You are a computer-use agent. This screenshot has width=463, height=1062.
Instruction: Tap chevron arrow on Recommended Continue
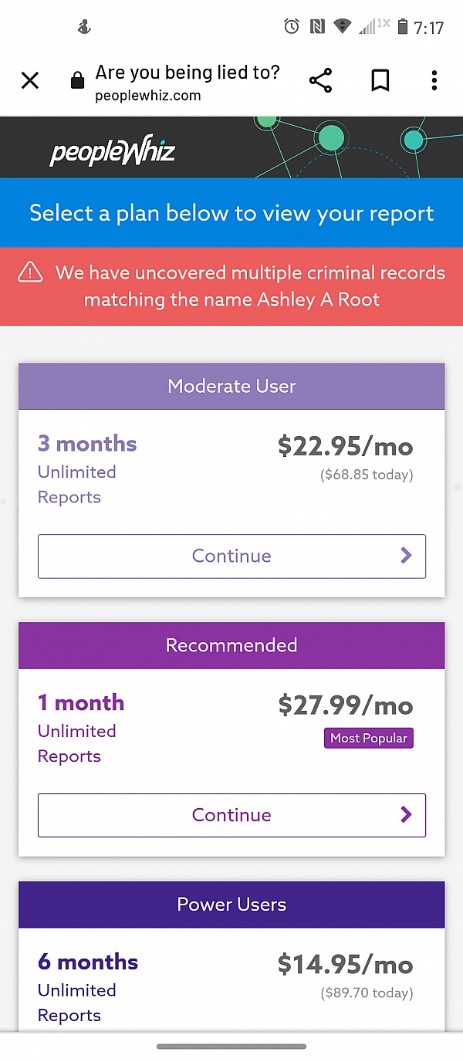[x=407, y=815]
